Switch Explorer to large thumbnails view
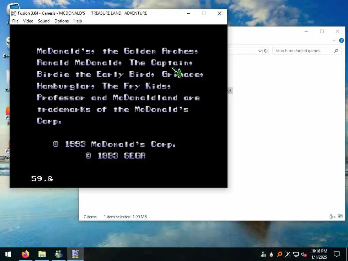348x261 pixels. tap(340, 216)
